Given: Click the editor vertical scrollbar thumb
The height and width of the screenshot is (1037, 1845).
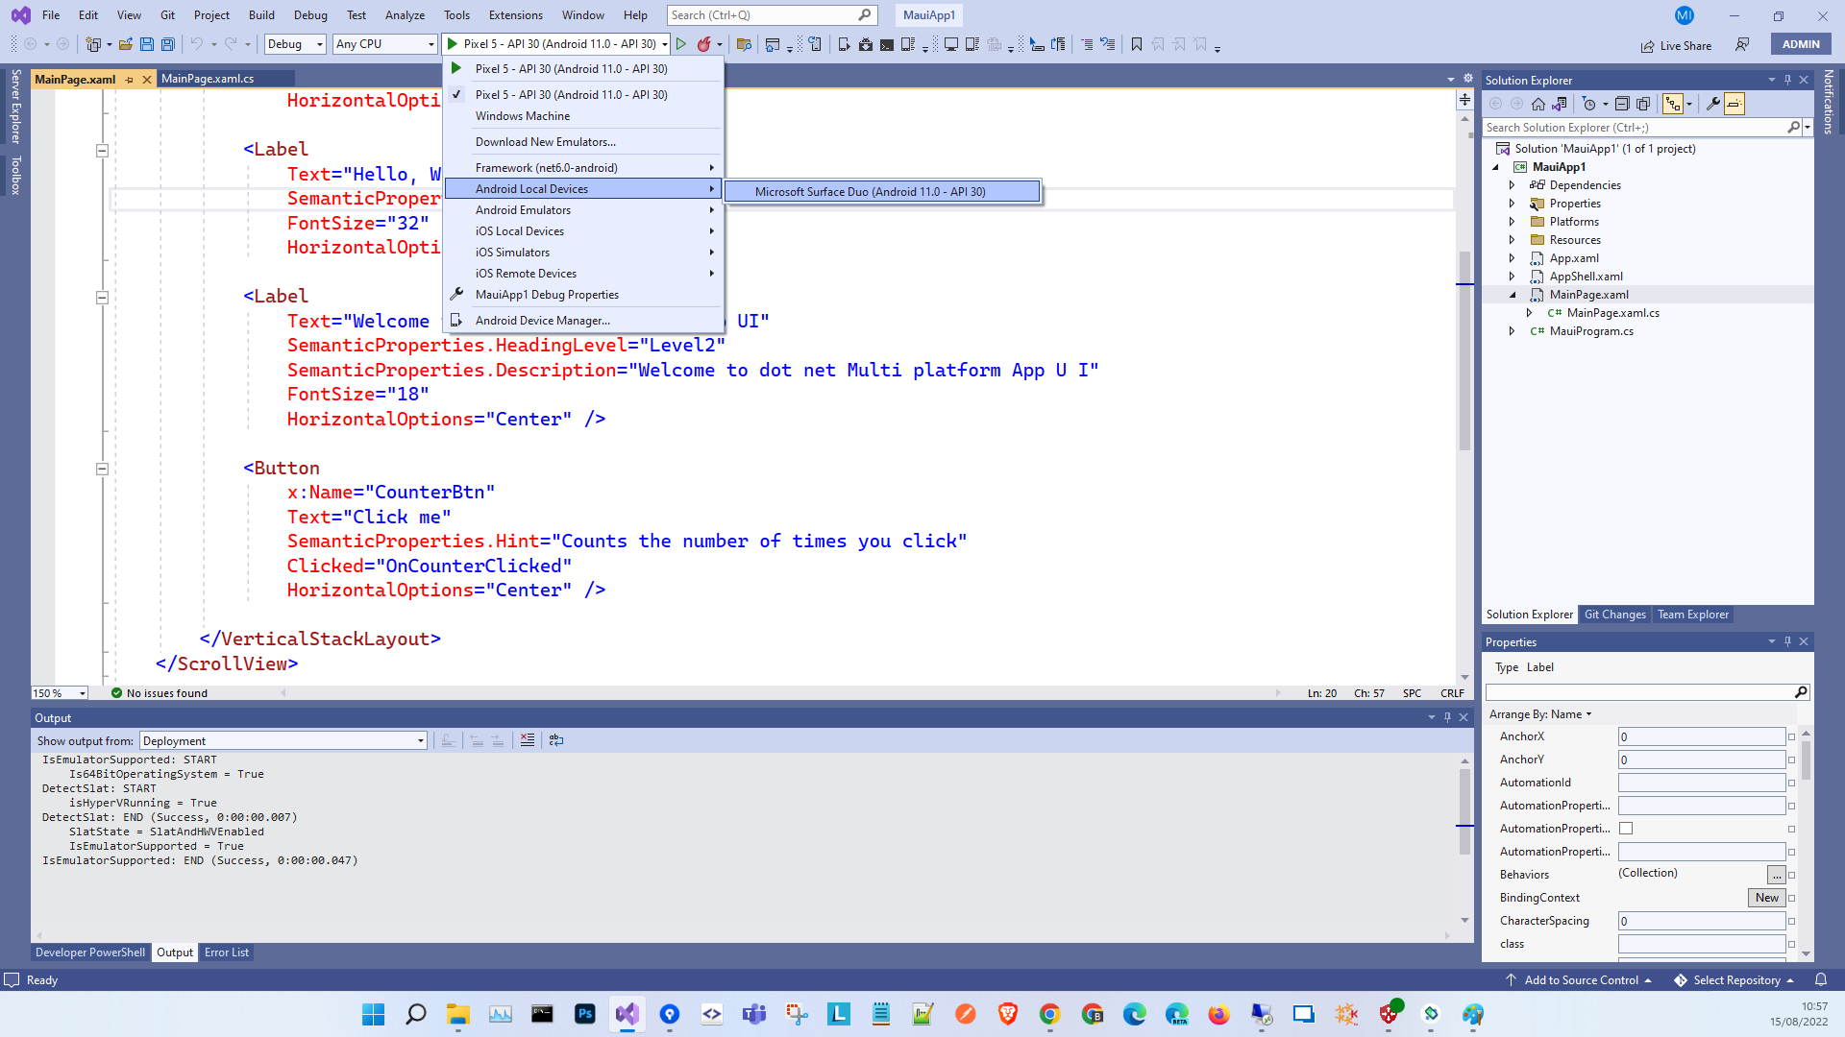Looking at the screenshot, I should tap(1464, 350).
